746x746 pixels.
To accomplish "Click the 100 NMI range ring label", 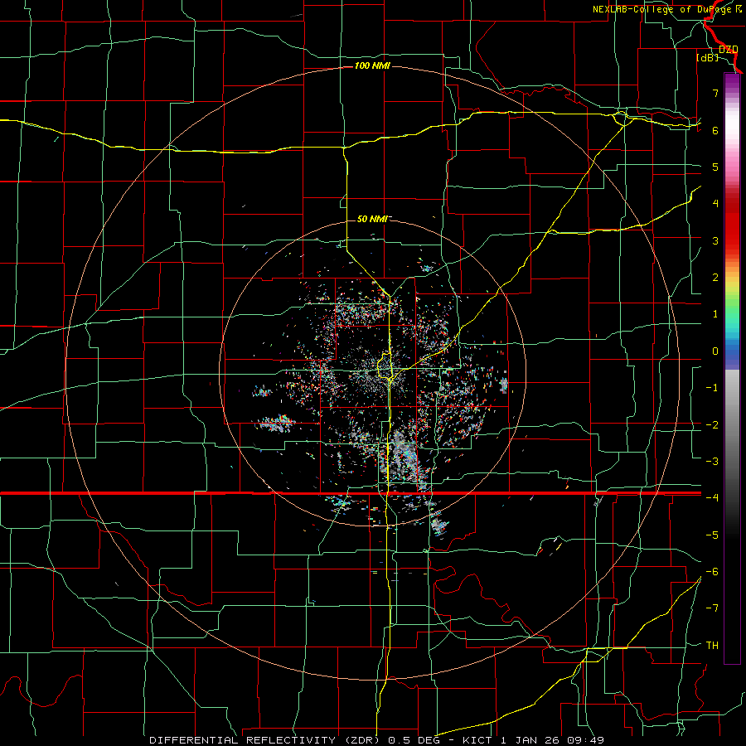I will coord(372,65).
